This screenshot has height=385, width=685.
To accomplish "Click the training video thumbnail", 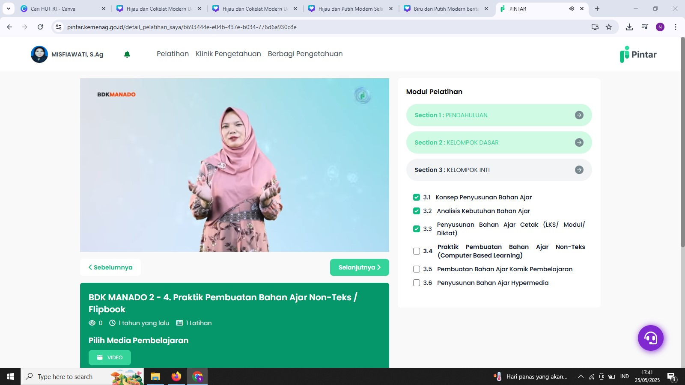I will pos(235,165).
